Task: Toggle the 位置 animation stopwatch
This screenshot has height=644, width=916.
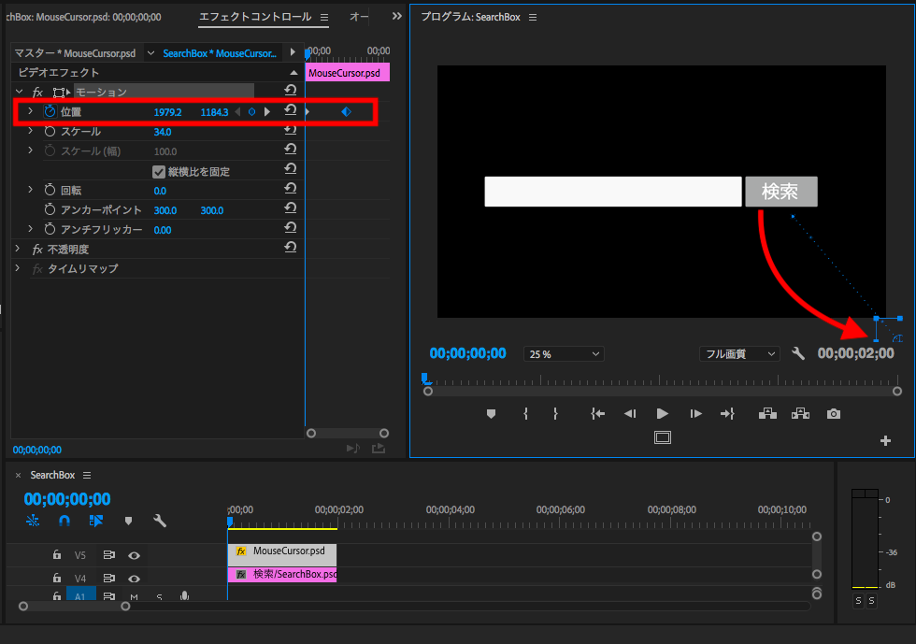Action: 50,112
